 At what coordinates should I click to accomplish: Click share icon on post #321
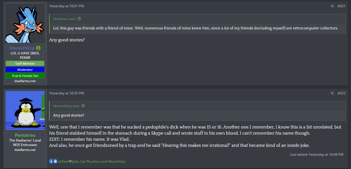[x=332, y=6]
